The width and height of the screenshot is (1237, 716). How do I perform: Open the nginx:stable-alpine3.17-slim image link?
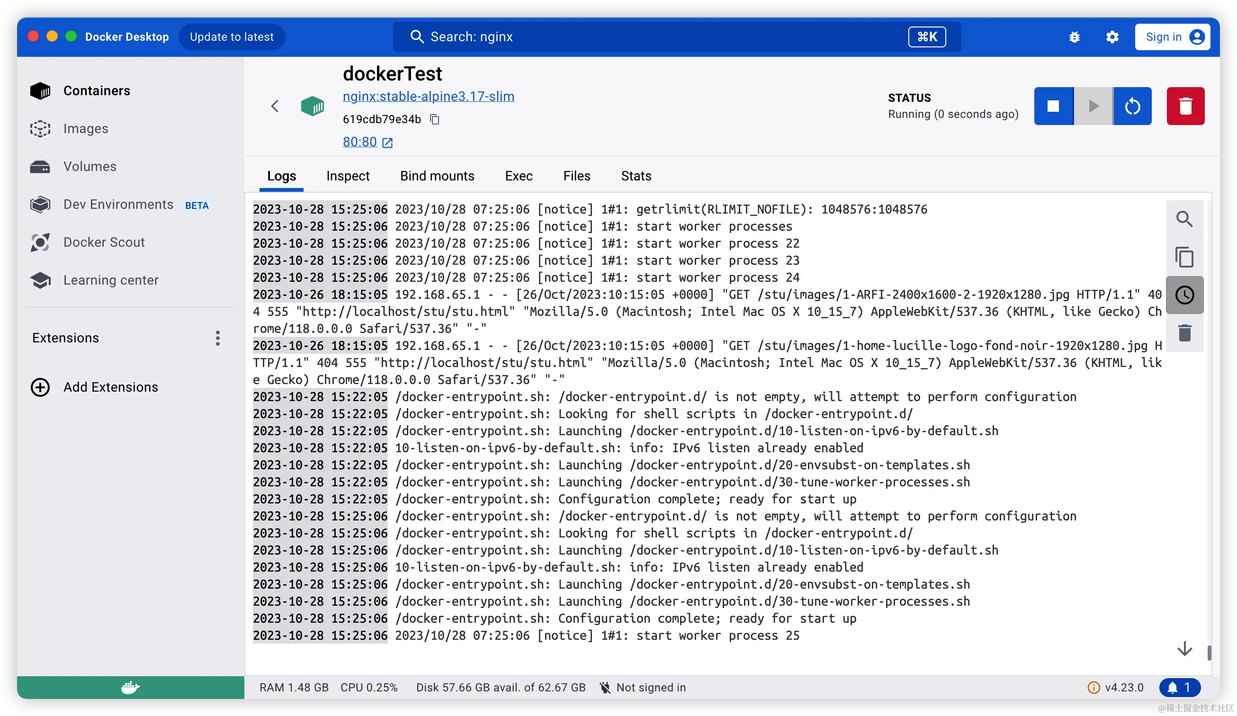tap(428, 96)
